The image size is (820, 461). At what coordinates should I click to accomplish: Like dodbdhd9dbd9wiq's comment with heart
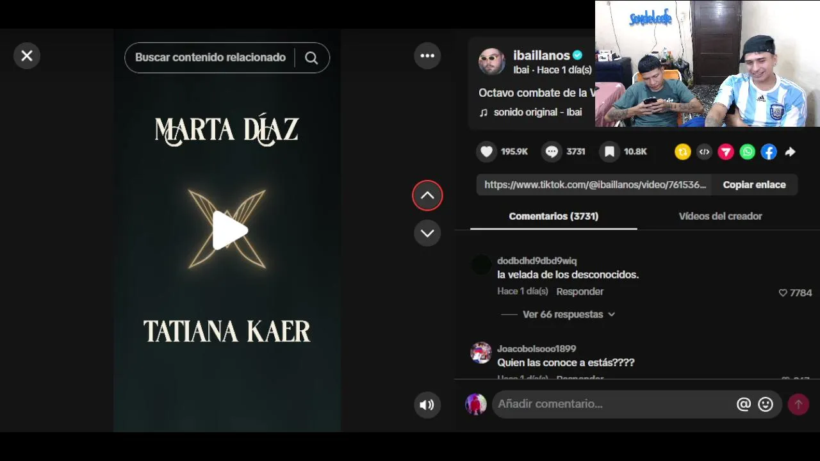pyautogui.click(x=782, y=293)
